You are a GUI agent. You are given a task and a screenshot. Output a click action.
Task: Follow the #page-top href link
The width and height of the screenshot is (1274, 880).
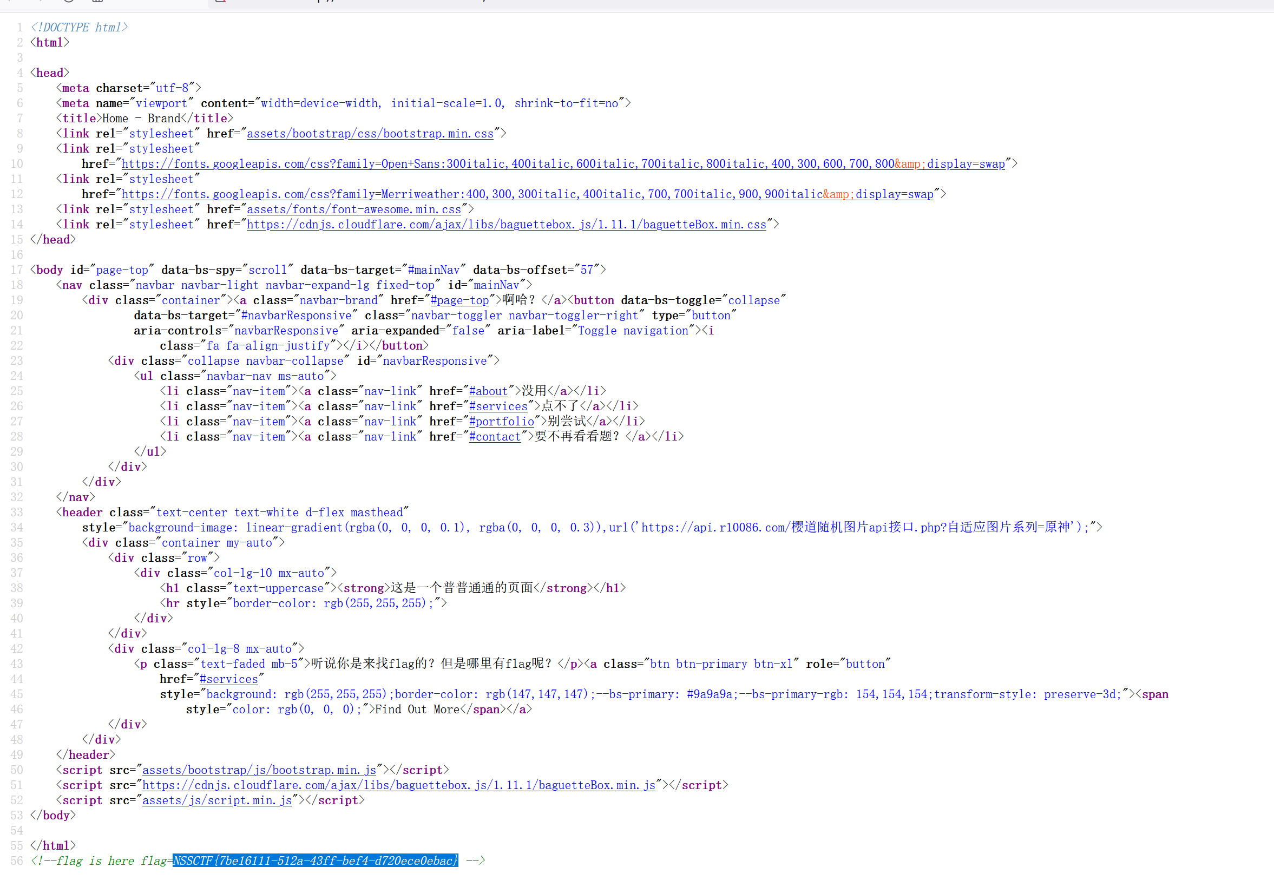pyautogui.click(x=459, y=300)
